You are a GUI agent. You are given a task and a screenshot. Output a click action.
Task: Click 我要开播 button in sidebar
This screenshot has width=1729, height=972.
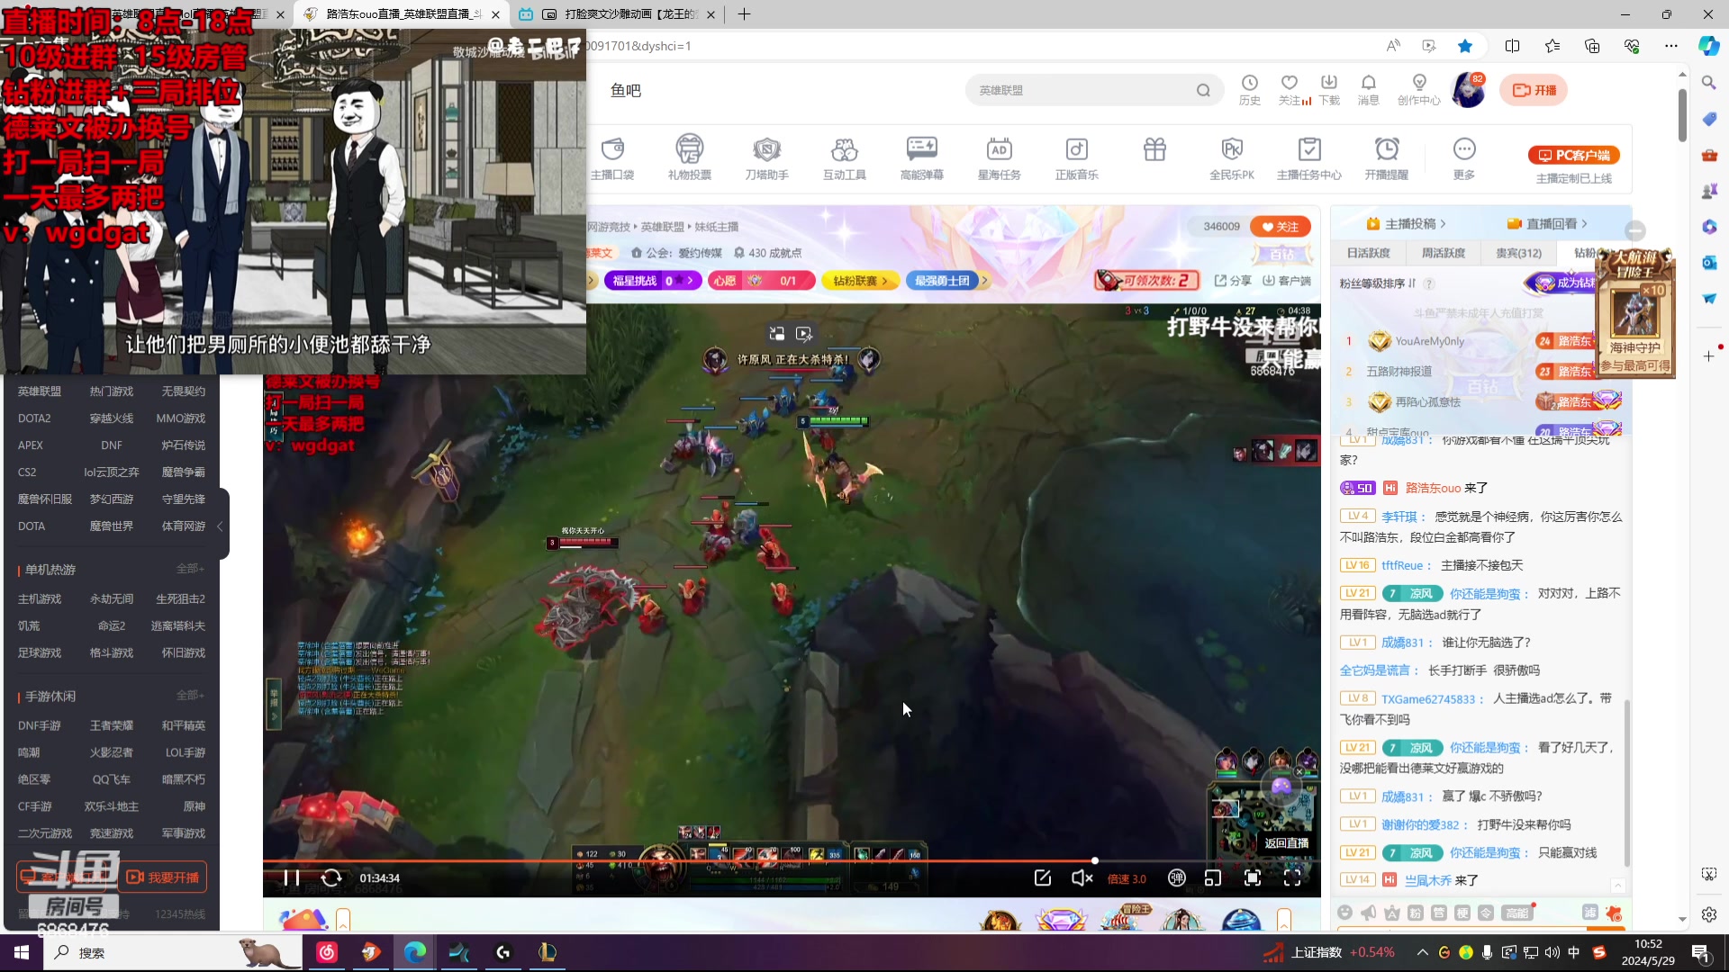click(162, 877)
